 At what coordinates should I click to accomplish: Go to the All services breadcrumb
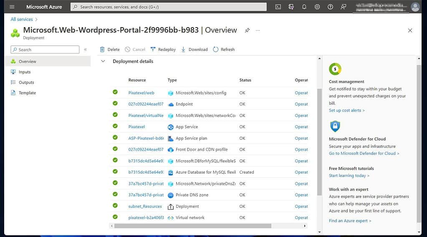click(22, 19)
